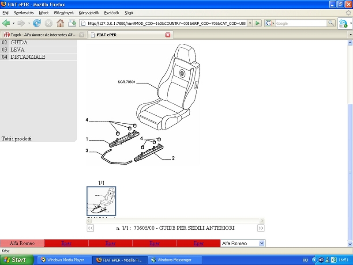
Task: Click page scrollbar down arrow
Action: 350,244
